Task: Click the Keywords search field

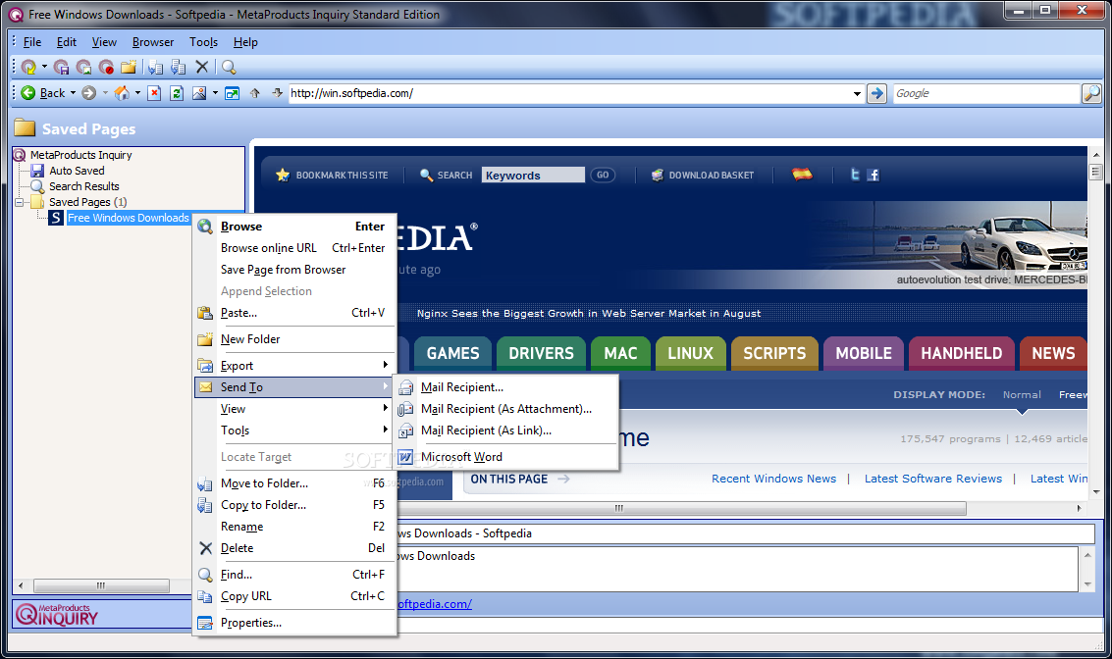Action: (x=533, y=175)
